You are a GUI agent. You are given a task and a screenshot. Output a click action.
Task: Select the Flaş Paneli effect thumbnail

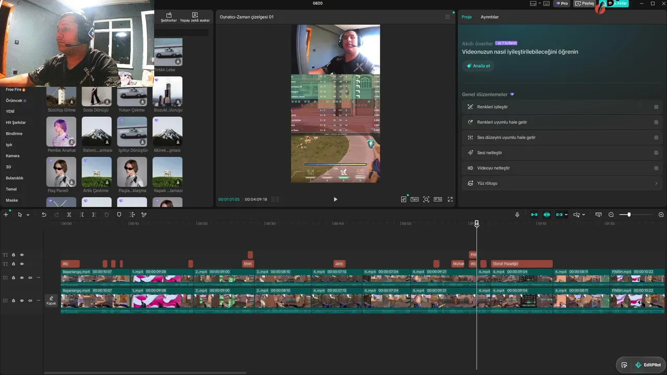[61, 172]
